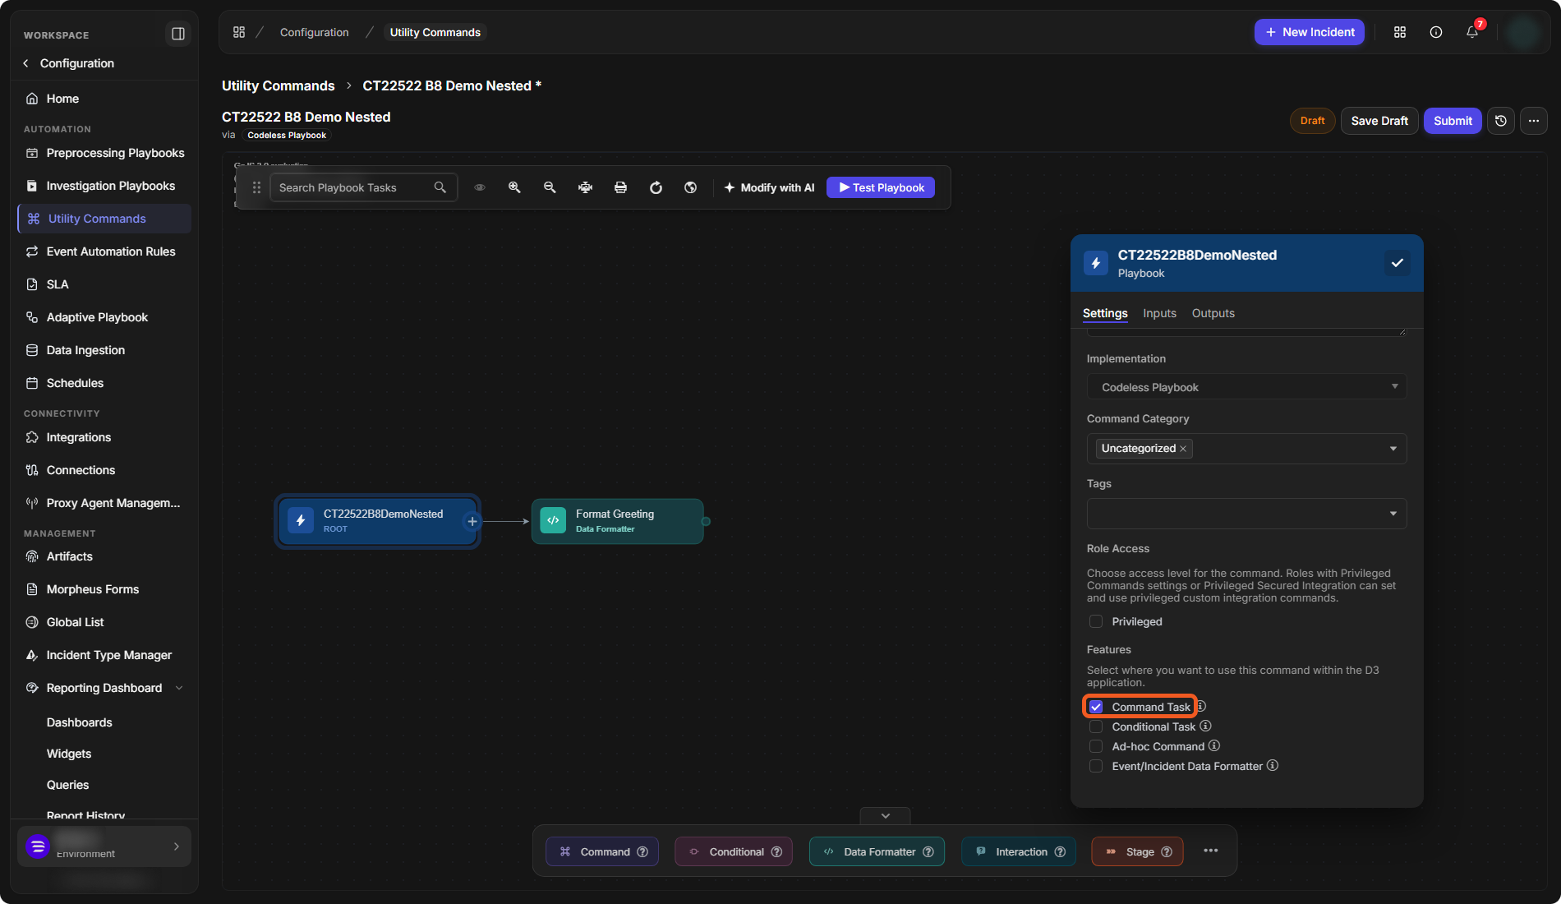Click the Save Draft button
1561x904 pixels.
tap(1379, 121)
